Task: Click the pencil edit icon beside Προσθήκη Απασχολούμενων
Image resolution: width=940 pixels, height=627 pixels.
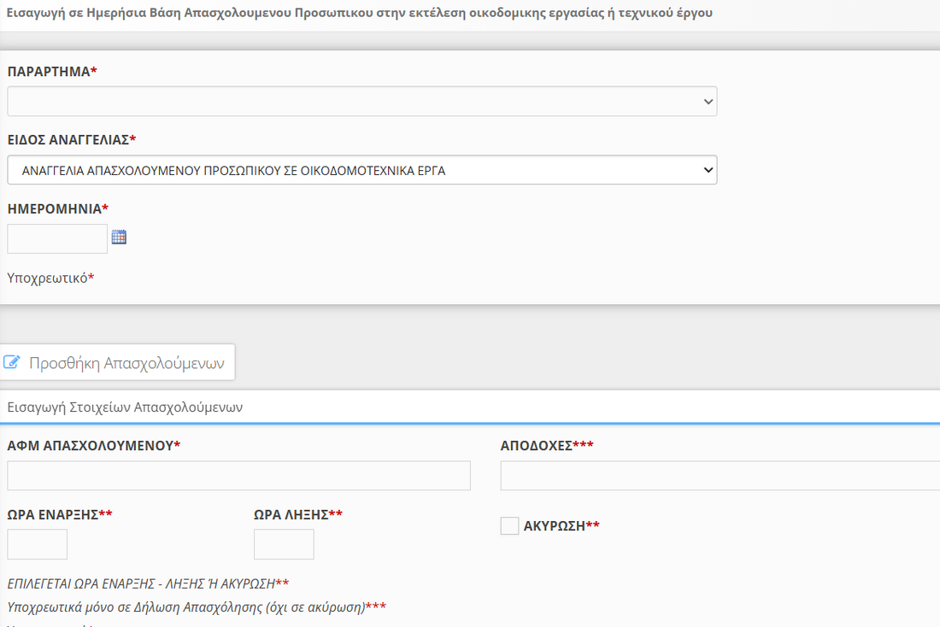Action: (12, 362)
